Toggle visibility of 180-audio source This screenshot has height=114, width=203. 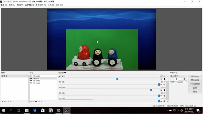[31, 76]
